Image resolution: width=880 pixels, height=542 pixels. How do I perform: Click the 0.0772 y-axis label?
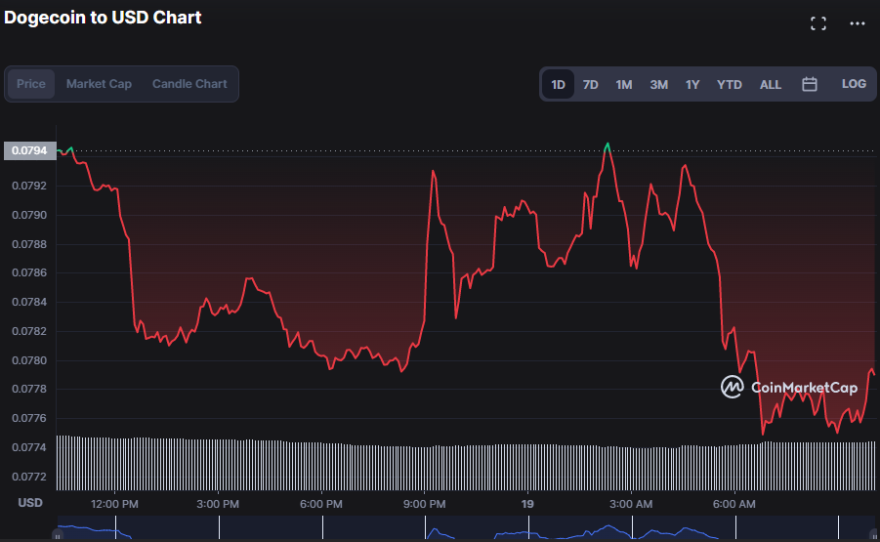[x=29, y=477]
